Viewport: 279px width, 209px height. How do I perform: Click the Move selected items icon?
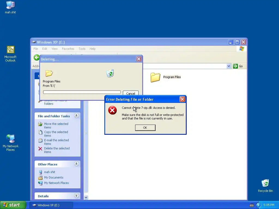[x=40, y=124]
